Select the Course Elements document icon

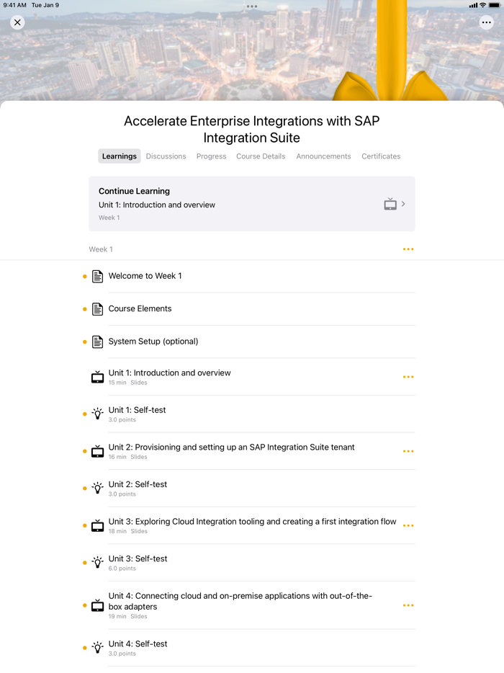97,308
